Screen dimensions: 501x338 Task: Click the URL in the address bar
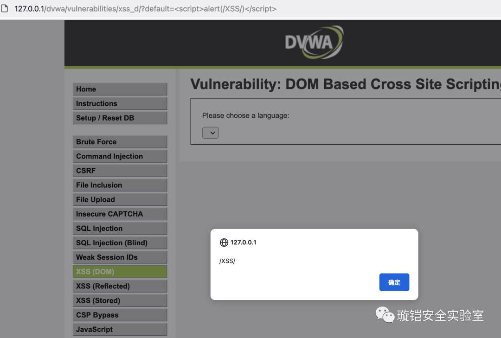point(145,9)
